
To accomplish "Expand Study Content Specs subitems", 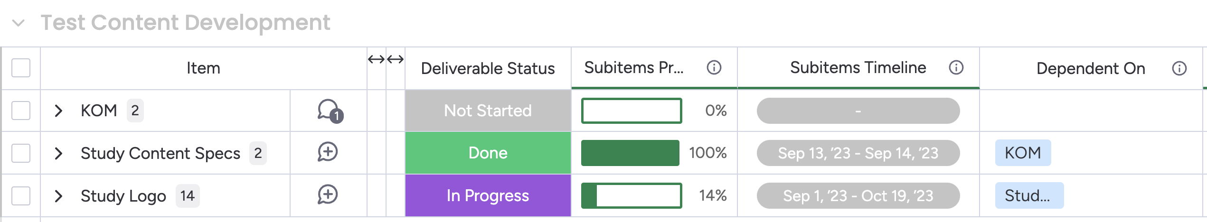I will point(58,154).
